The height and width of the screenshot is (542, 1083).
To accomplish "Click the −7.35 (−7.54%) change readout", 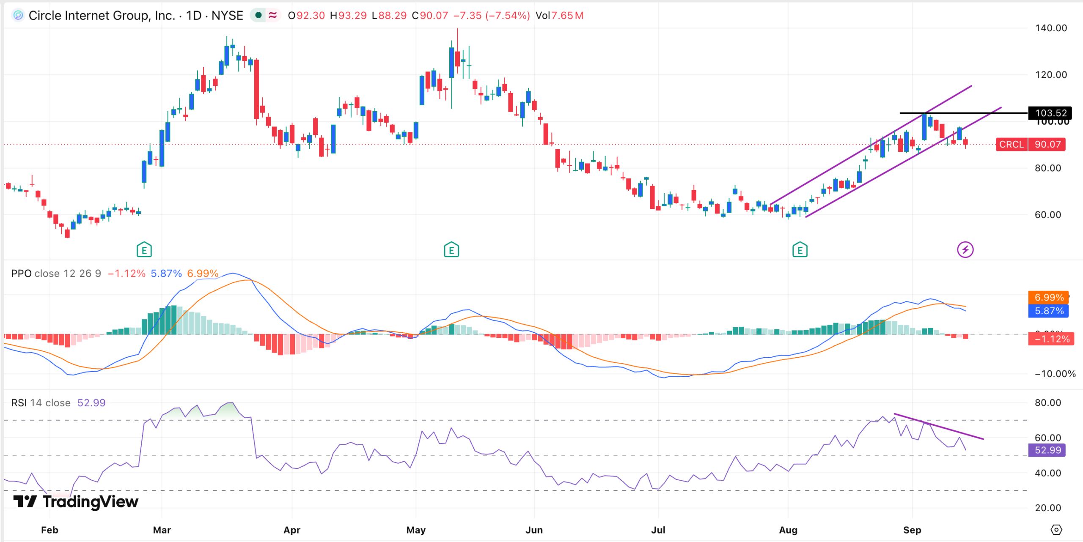I will click(492, 16).
